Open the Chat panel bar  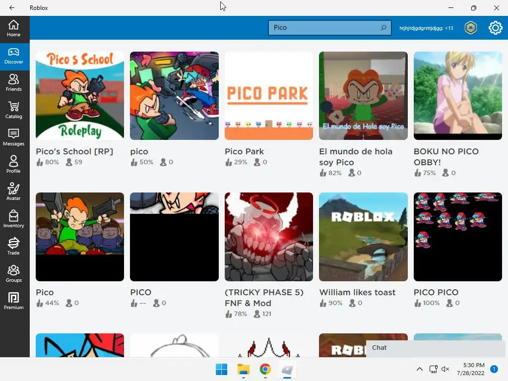[x=436, y=348]
